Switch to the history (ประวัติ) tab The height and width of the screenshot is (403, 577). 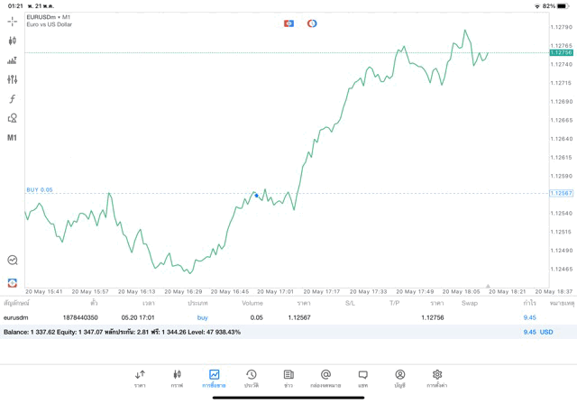(x=251, y=378)
